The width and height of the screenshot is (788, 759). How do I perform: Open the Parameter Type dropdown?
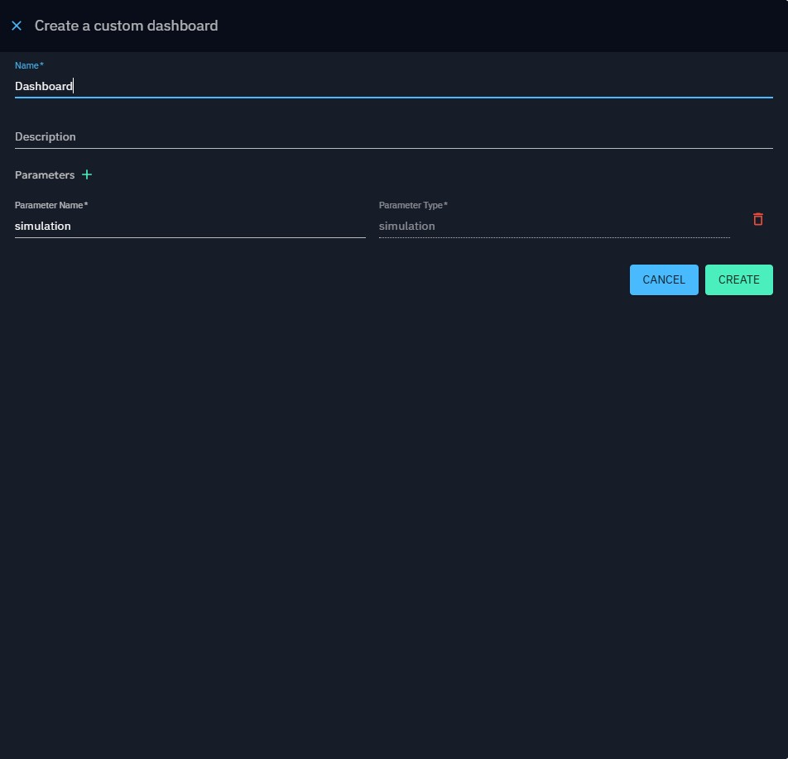click(555, 226)
